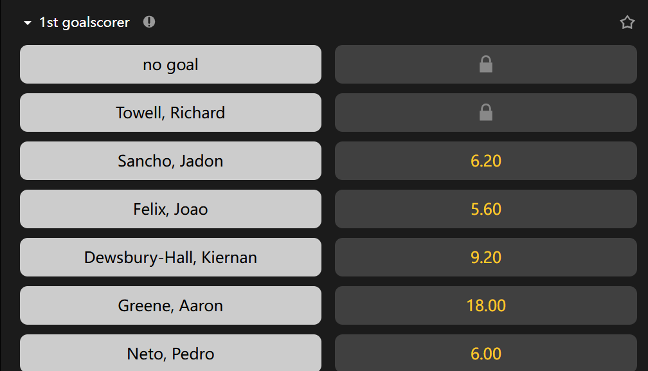Favorite the 1st goalscorer market star
Screen dimensions: 648x371
tap(627, 23)
